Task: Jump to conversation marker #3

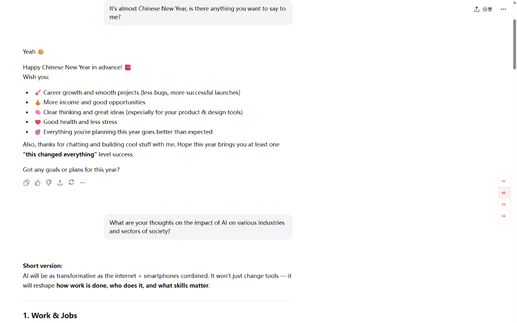Action: pos(504,204)
